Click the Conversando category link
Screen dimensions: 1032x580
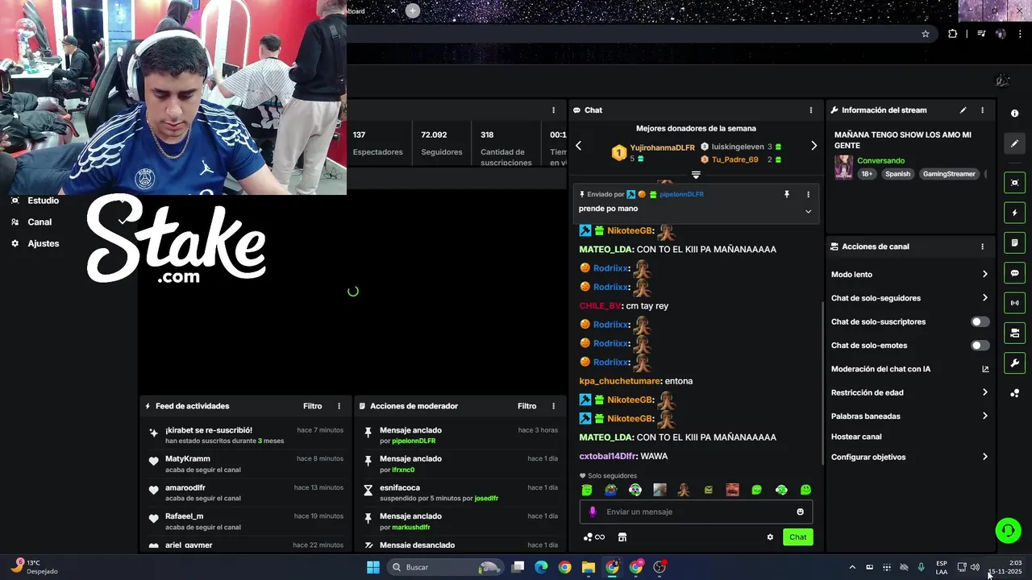tap(880, 160)
